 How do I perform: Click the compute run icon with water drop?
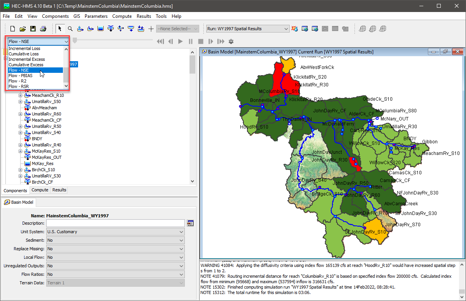pos(295,29)
